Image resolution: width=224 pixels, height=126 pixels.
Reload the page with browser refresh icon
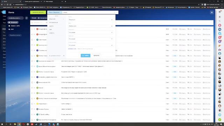(x=7, y=5)
